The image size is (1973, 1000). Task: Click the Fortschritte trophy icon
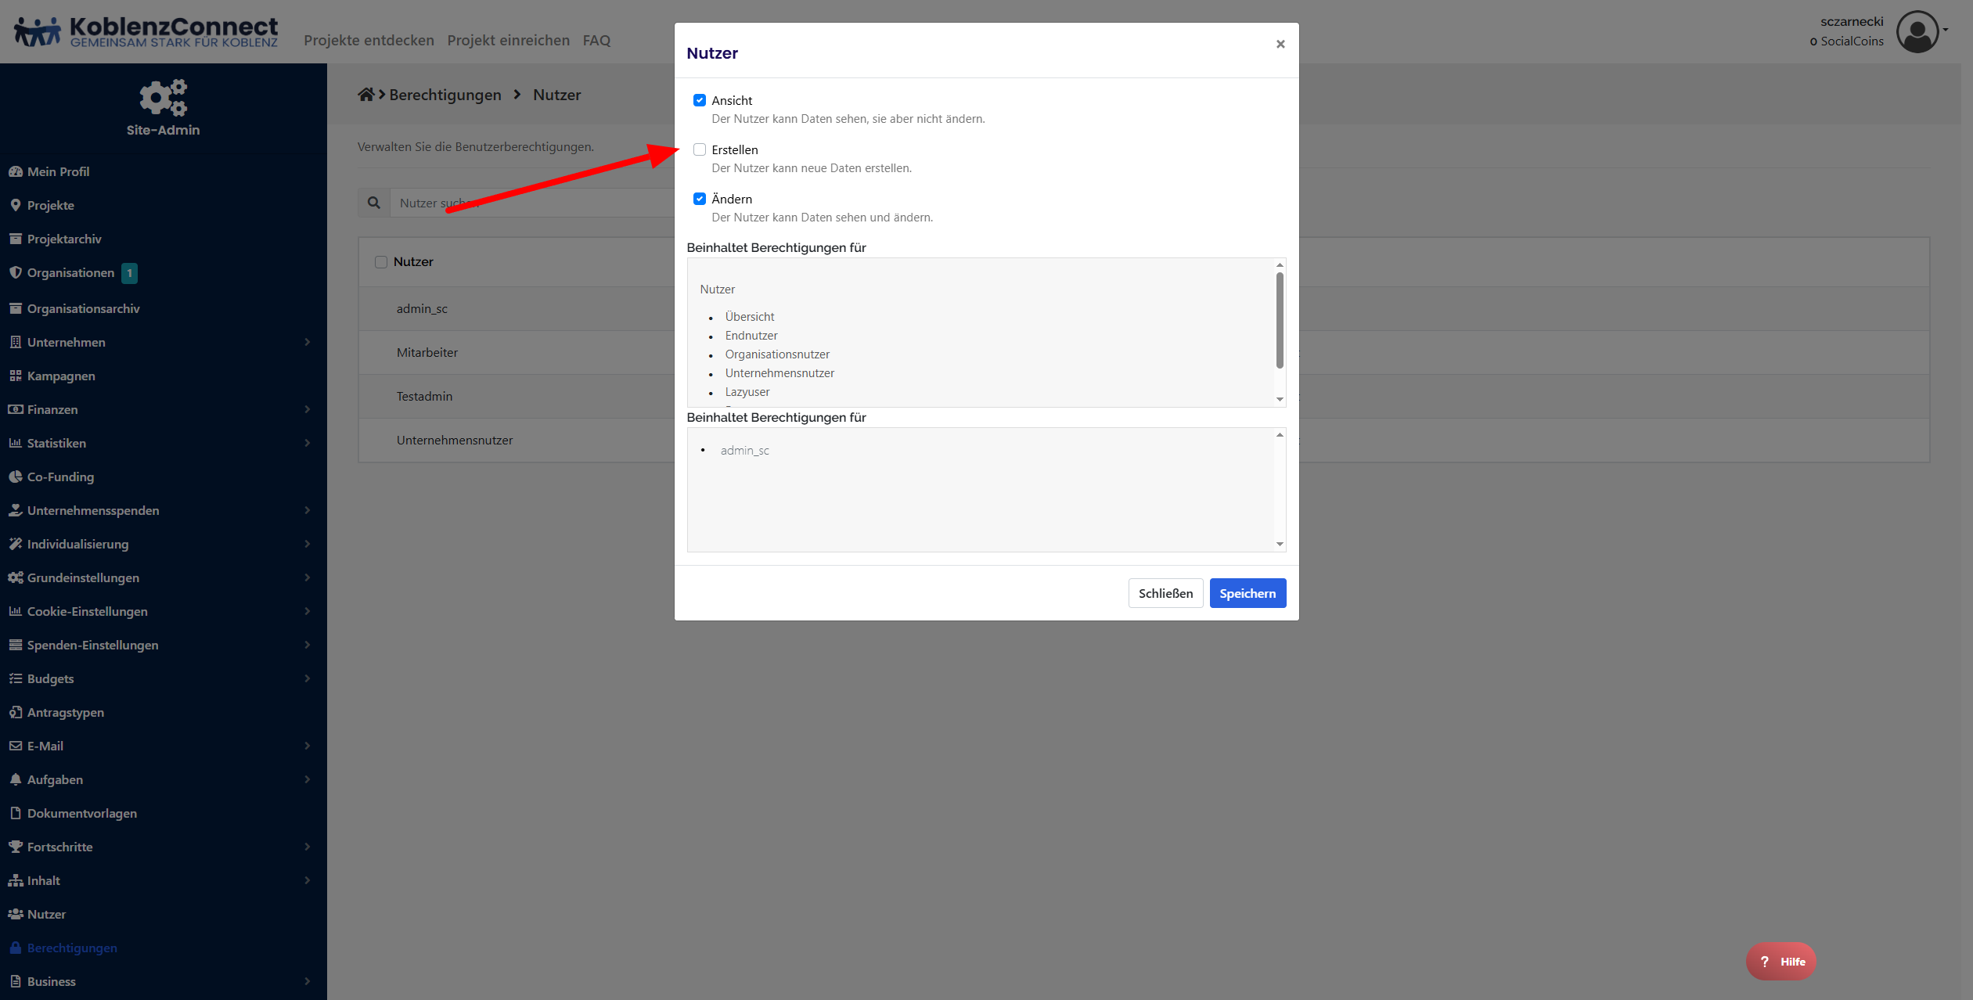point(15,847)
